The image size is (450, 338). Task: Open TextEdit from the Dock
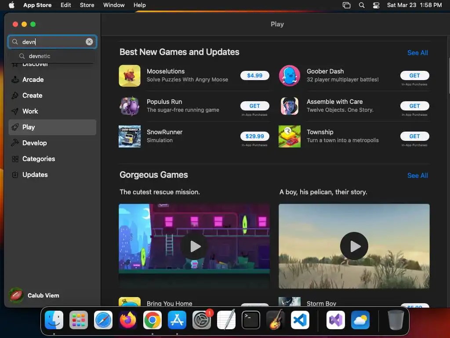coord(226,320)
